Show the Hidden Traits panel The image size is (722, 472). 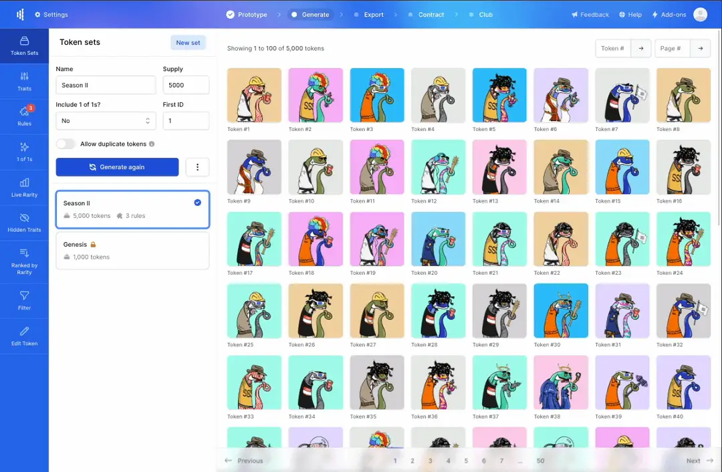pyautogui.click(x=24, y=223)
